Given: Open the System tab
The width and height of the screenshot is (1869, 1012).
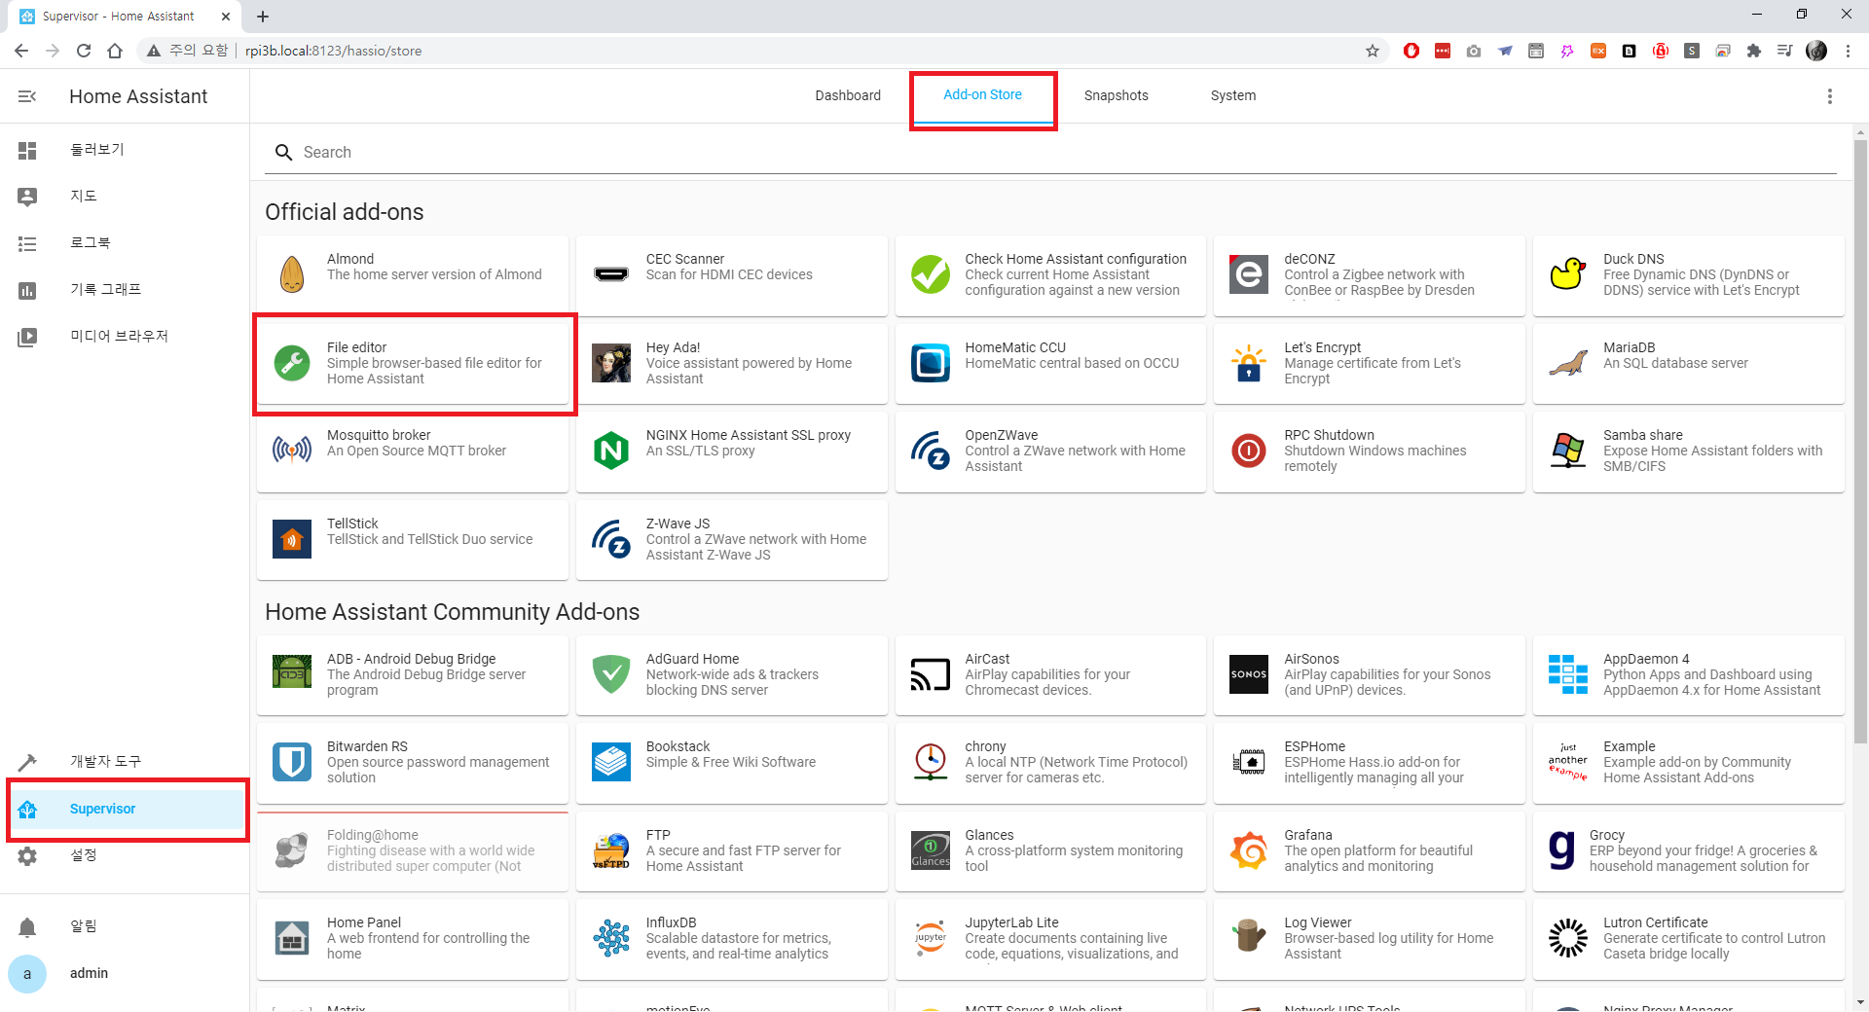Looking at the screenshot, I should click(x=1233, y=95).
